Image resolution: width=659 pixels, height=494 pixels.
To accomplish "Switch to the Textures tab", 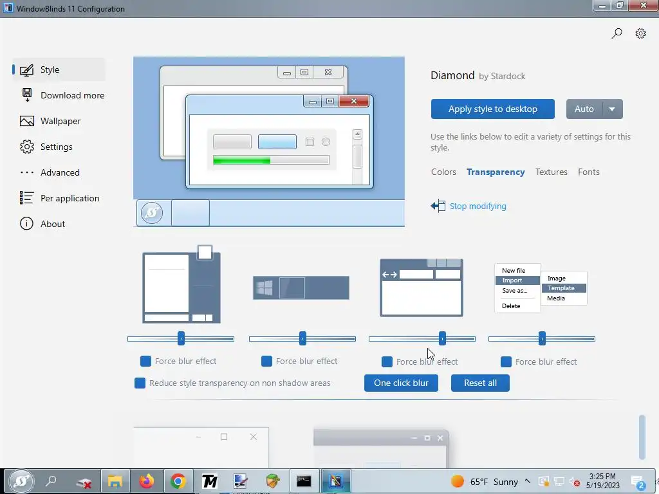I will coord(551,172).
